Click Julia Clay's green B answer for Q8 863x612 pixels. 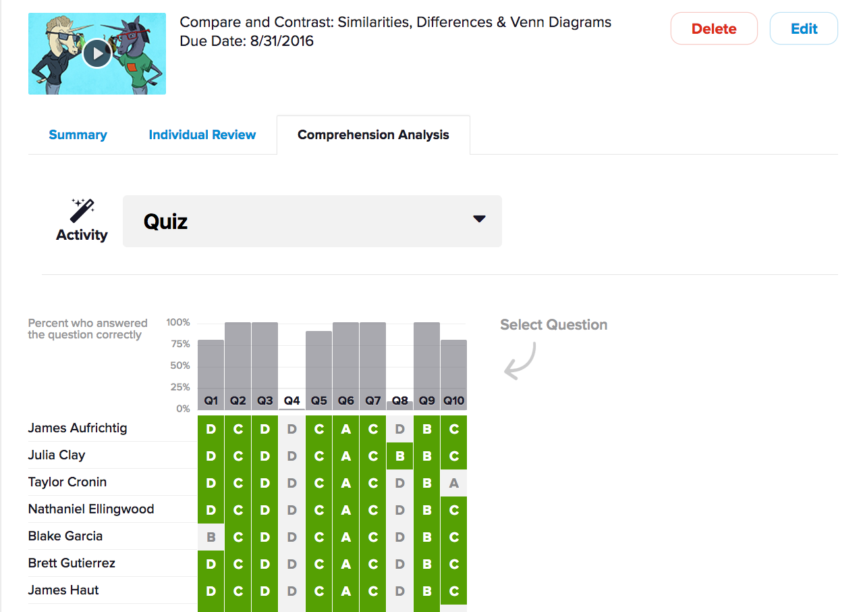(x=400, y=456)
